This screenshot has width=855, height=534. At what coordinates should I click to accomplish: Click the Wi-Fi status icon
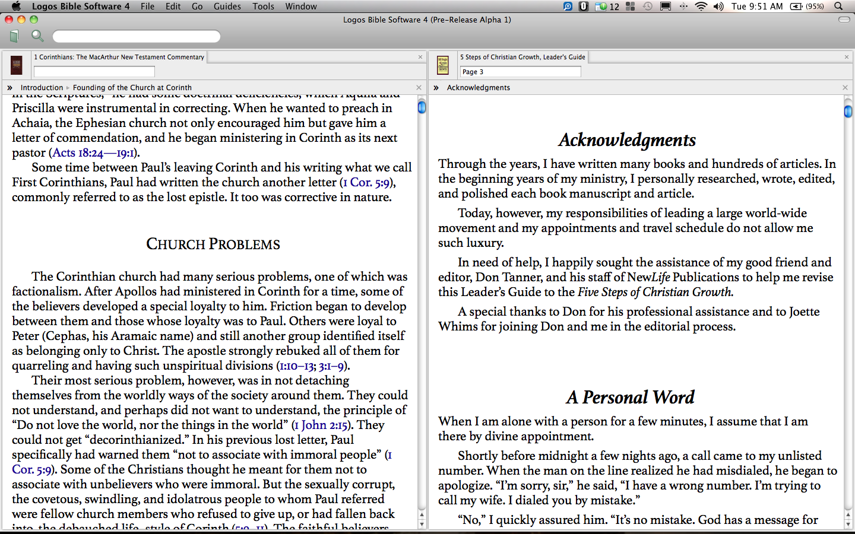(701, 7)
